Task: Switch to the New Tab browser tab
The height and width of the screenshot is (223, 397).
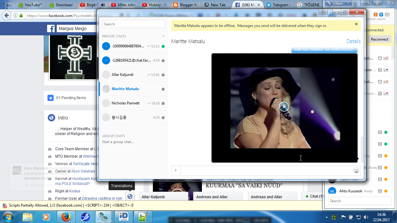Action: coord(216,5)
